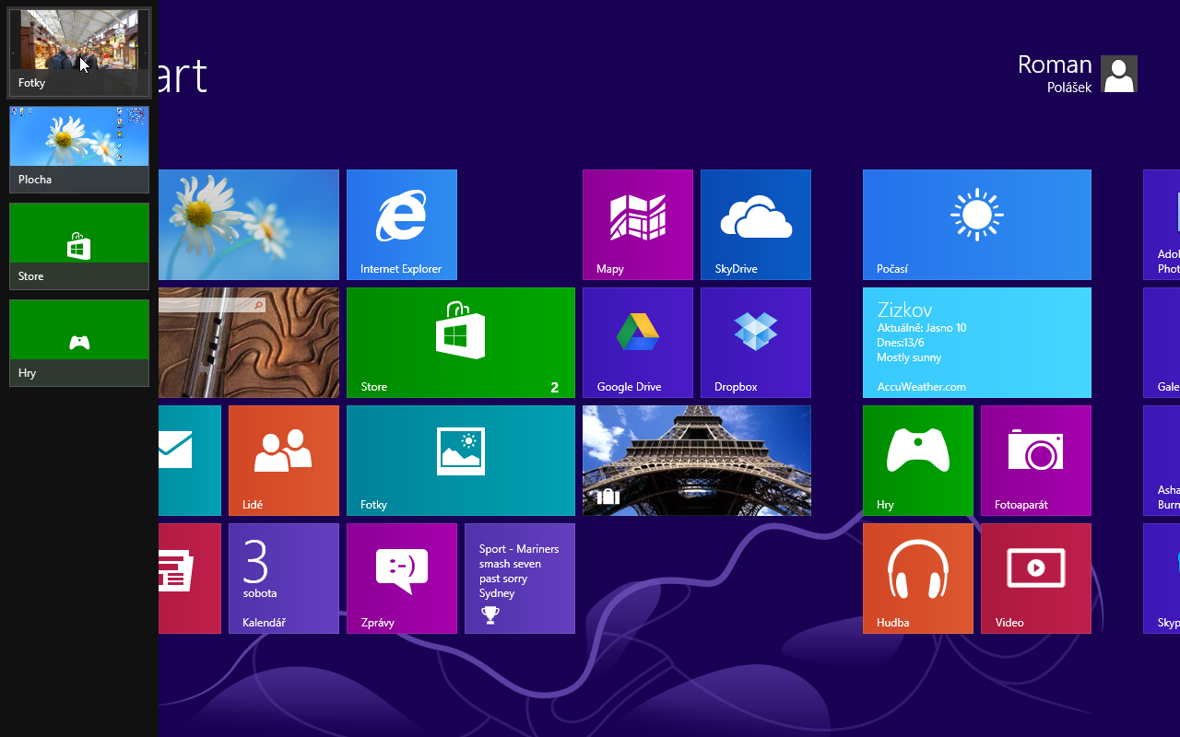1180x737 pixels.
Task: Open the SkyDrive tile
Action: point(756,225)
